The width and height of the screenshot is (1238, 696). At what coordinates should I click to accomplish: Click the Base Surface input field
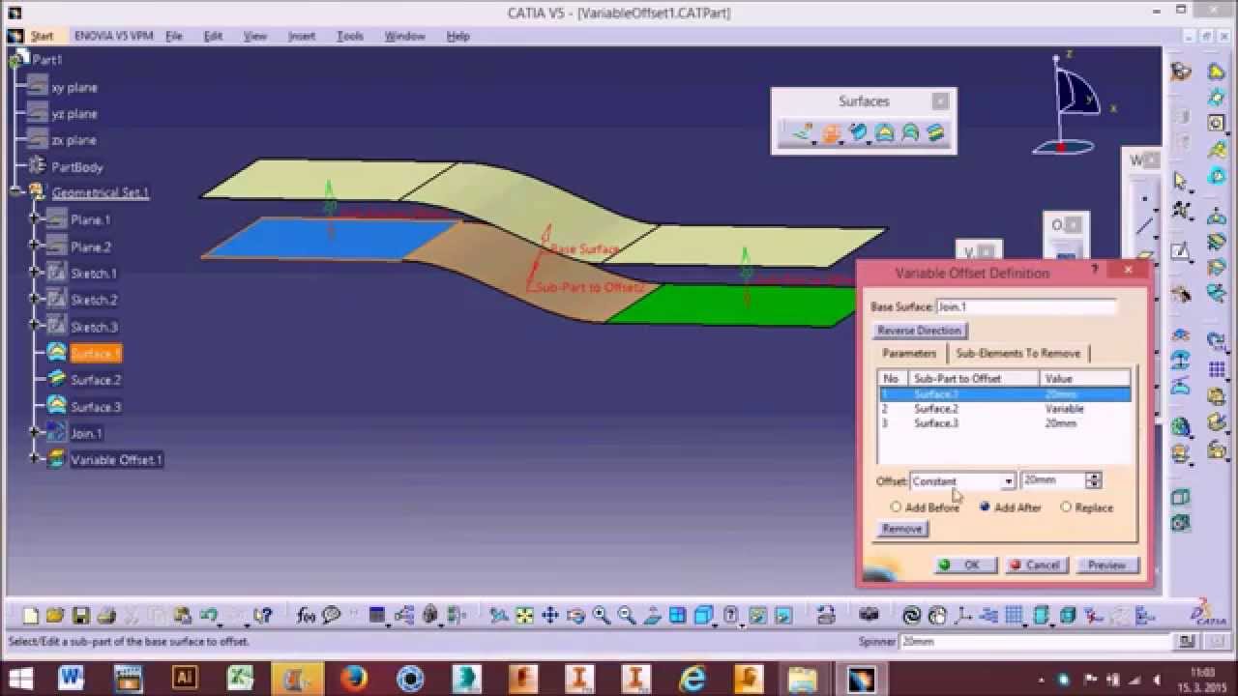(x=1026, y=306)
